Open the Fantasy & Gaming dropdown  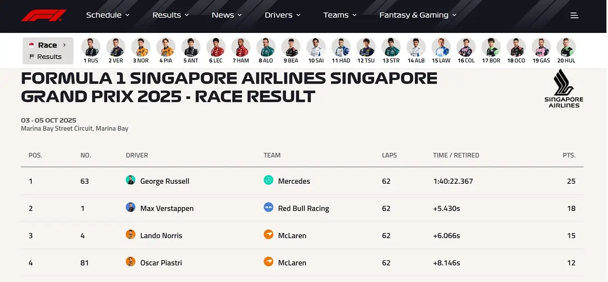coord(418,15)
